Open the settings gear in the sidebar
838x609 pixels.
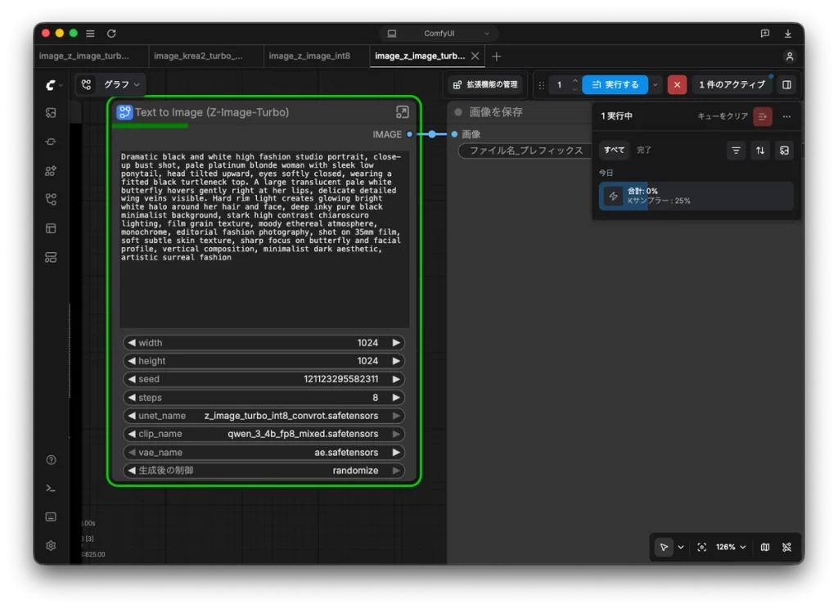(x=51, y=545)
